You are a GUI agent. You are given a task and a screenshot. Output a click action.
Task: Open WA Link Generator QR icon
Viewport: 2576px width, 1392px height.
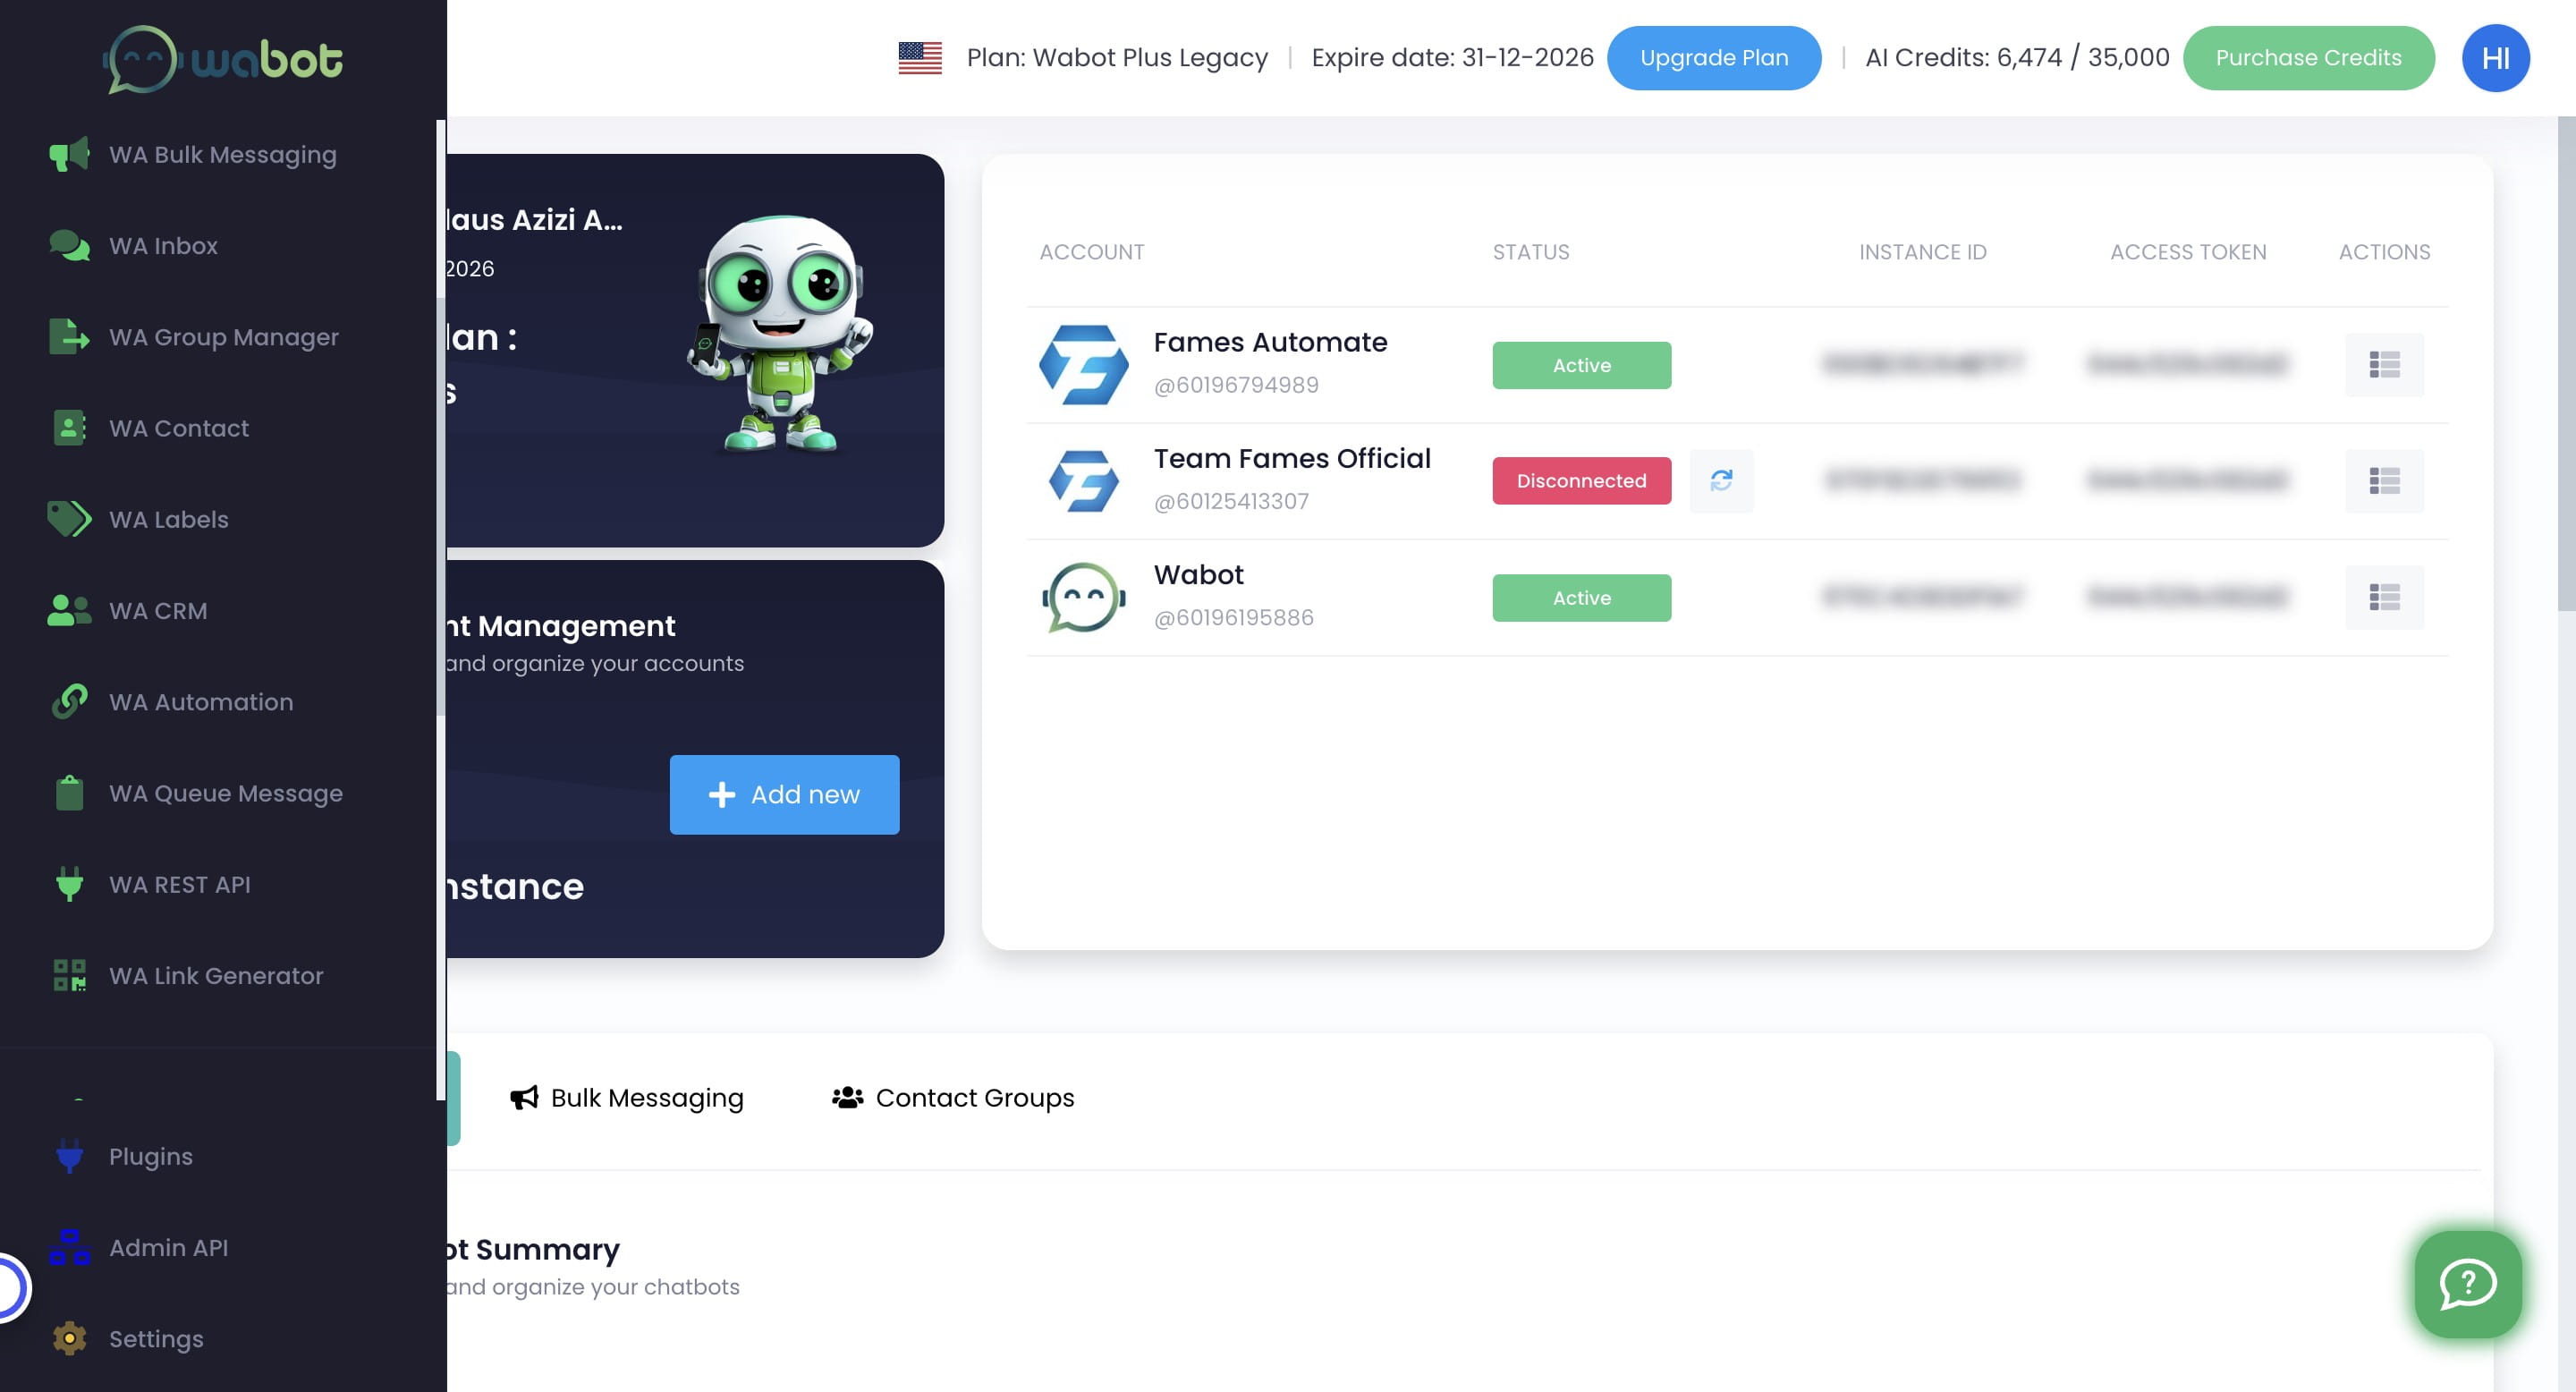coord(69,976)
